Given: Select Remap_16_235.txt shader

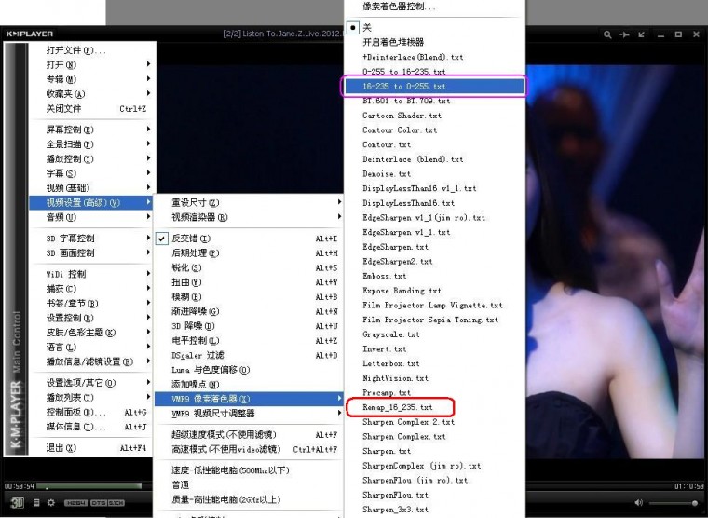Looking at the screenshot, I should coord(434,407).
